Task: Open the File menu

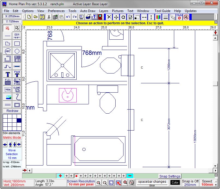Action: point(7,11)
